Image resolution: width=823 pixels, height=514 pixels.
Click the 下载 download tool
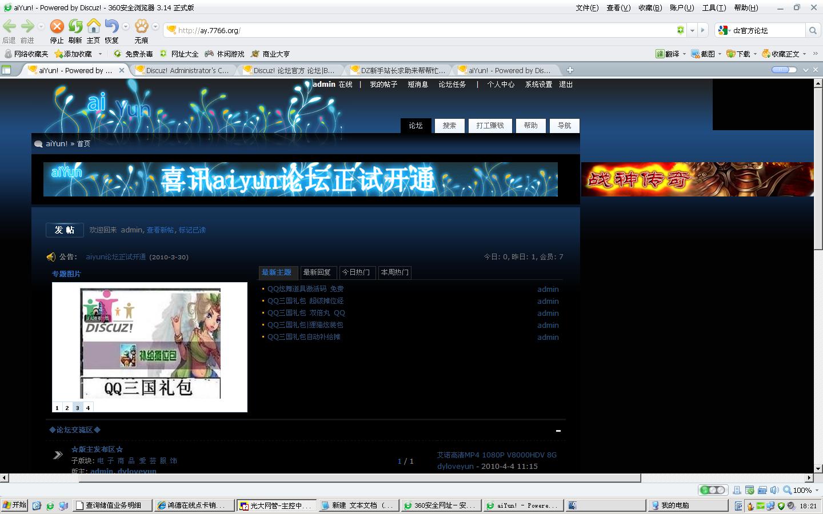738,54
